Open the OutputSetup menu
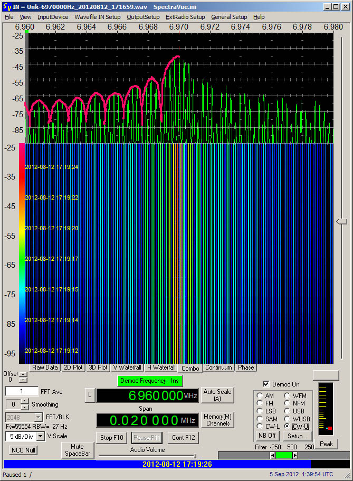 (143, 17)
